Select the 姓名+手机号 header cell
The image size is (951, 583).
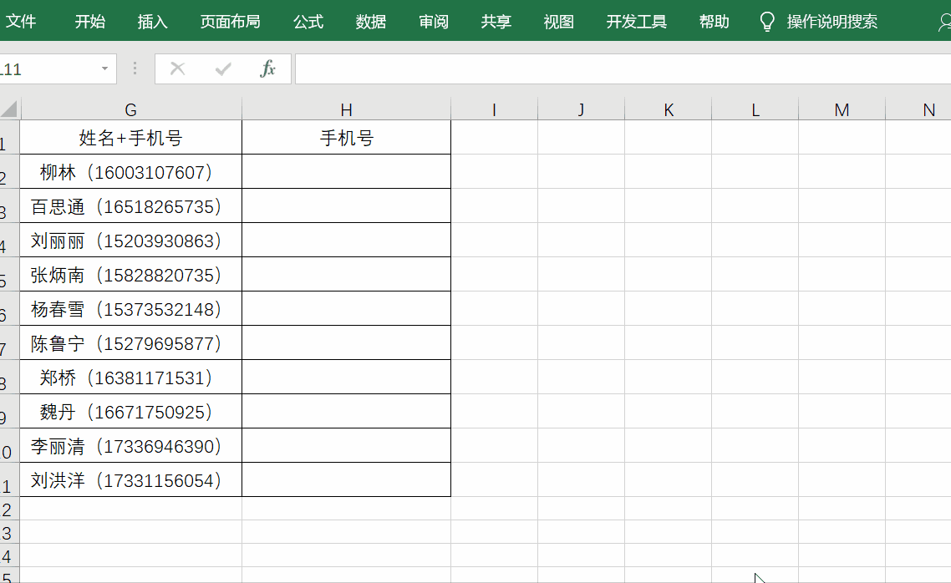click(131, 138)
